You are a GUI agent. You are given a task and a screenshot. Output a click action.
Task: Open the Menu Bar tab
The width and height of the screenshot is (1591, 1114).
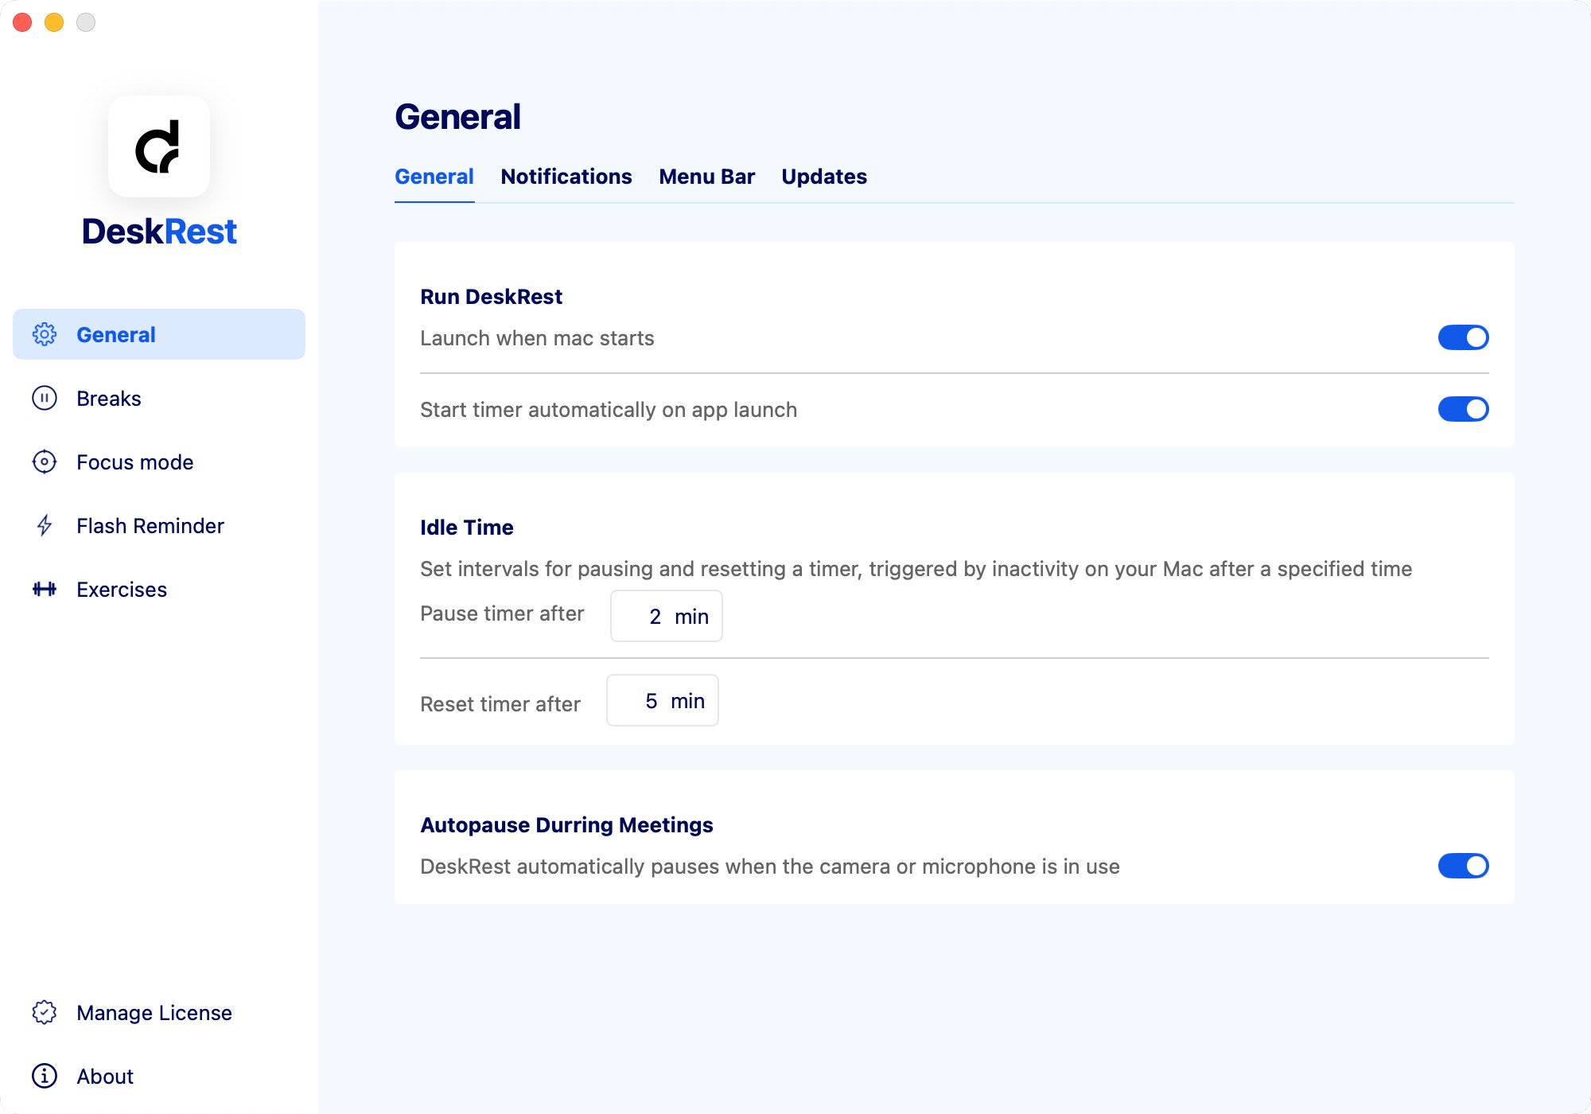click(706, 177)
